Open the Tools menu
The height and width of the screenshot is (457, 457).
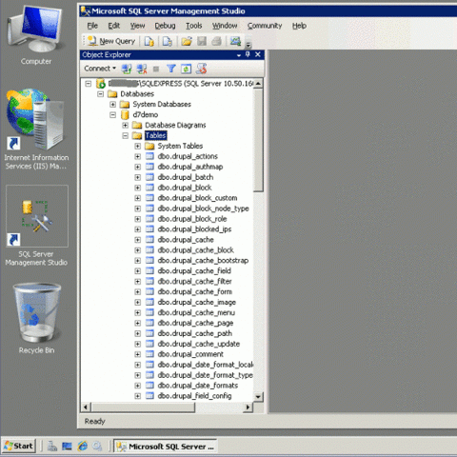pyautogui.click(x=193, y=26)
